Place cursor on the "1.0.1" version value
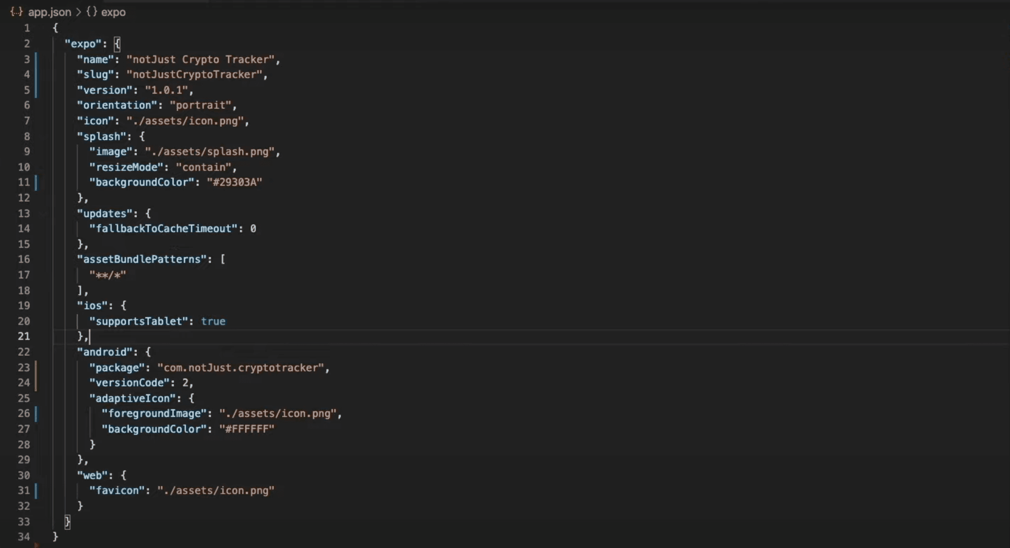The image size is (1010, 548). coord(167,89)
